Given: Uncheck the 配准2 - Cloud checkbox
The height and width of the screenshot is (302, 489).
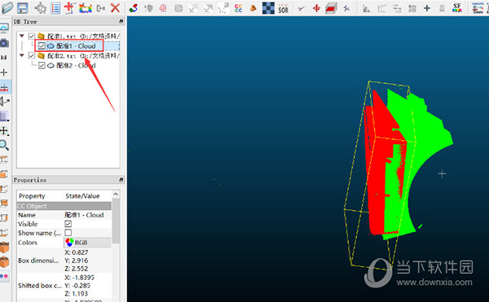Looking at the screenshot, I should [x=42, y=65].
